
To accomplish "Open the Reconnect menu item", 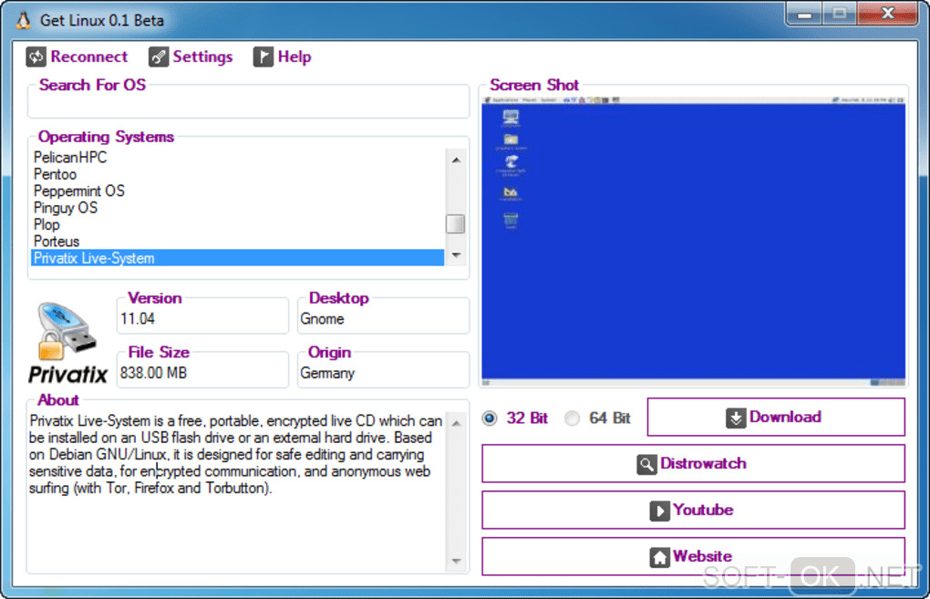I will 77,57.
